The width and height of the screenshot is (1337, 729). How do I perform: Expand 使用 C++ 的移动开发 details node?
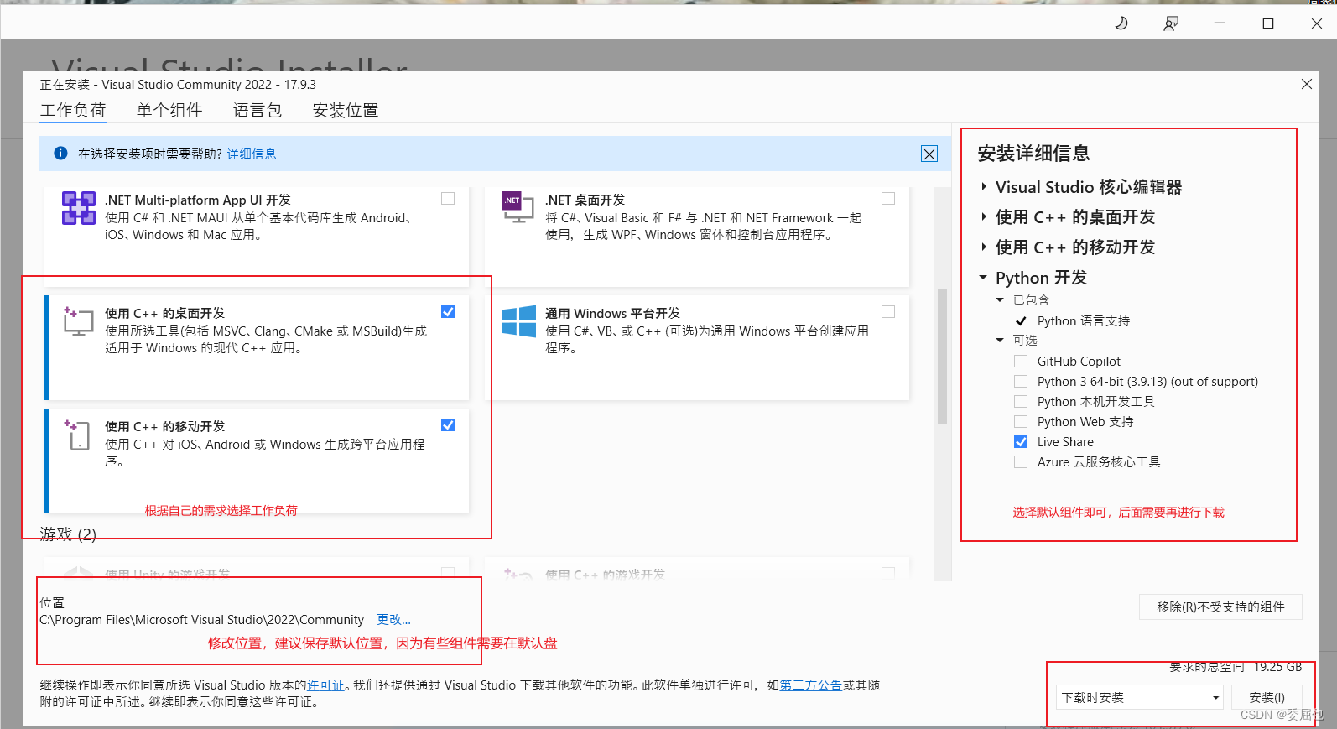984,247
